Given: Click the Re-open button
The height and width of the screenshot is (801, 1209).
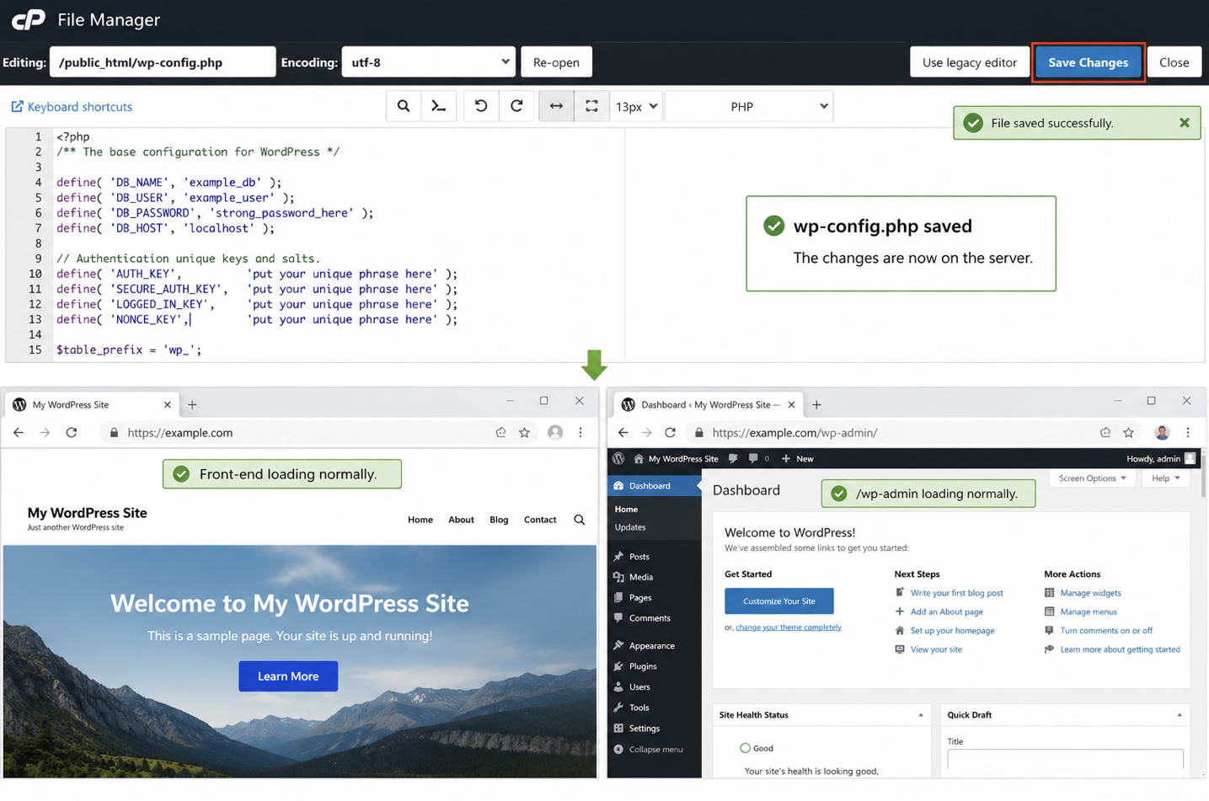Looking at the screenshot, I should pyautogui.click(x=556, y=62).
